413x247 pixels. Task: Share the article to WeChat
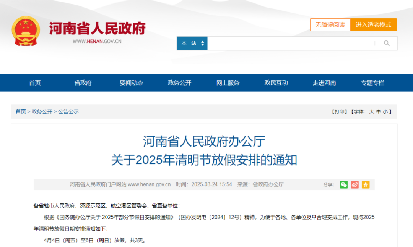click(x=343, y=184)
